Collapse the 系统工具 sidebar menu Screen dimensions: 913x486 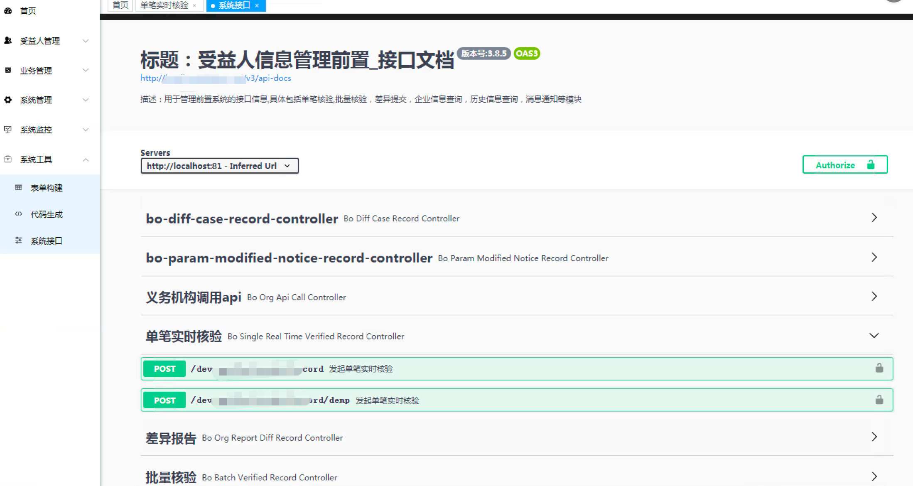point(50,160)
